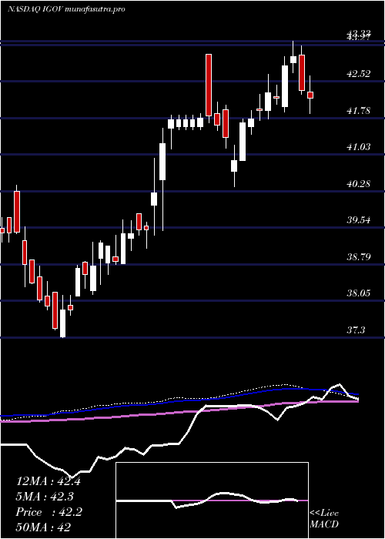This screenshot has width=385, height=539.
Task: Click the 41.78 price axis label
Action: [x=359, y=110]
